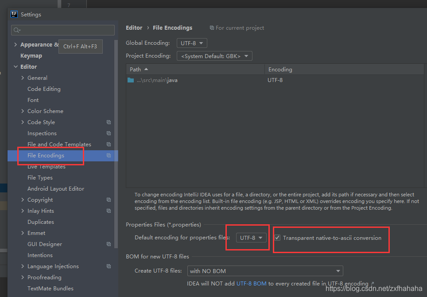Screen dimensions: 427x297
Task: Open the Live Templates settings page
Action: tap(47, 167)
